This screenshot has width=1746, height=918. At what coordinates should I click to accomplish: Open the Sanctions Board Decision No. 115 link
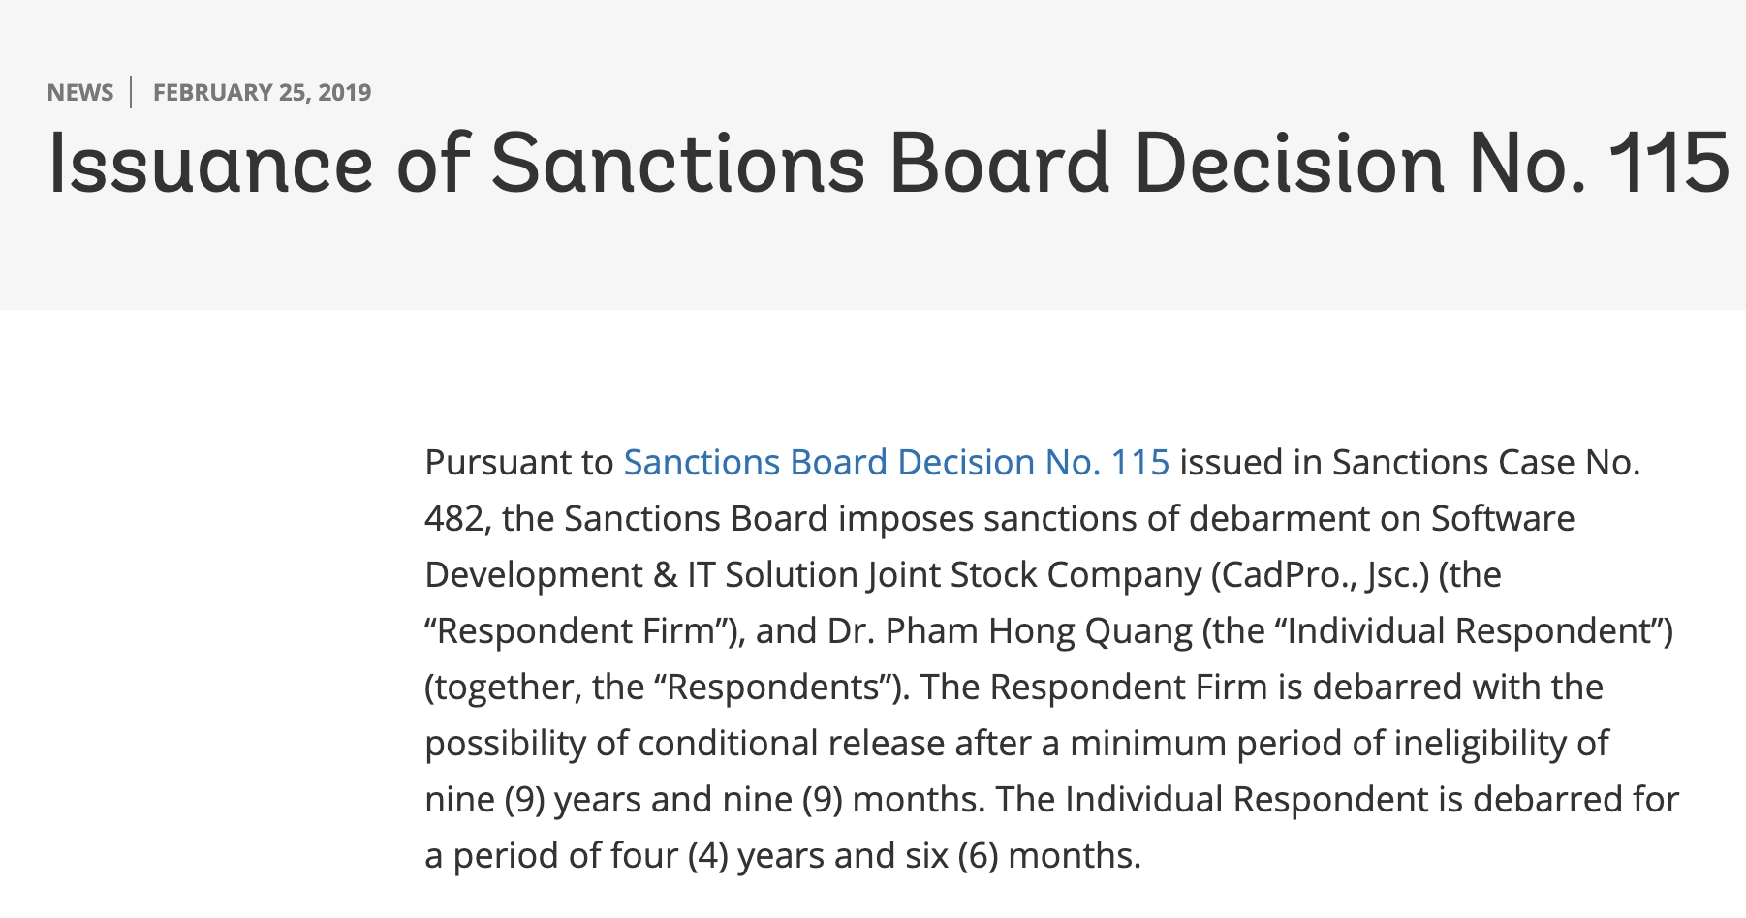896,463
